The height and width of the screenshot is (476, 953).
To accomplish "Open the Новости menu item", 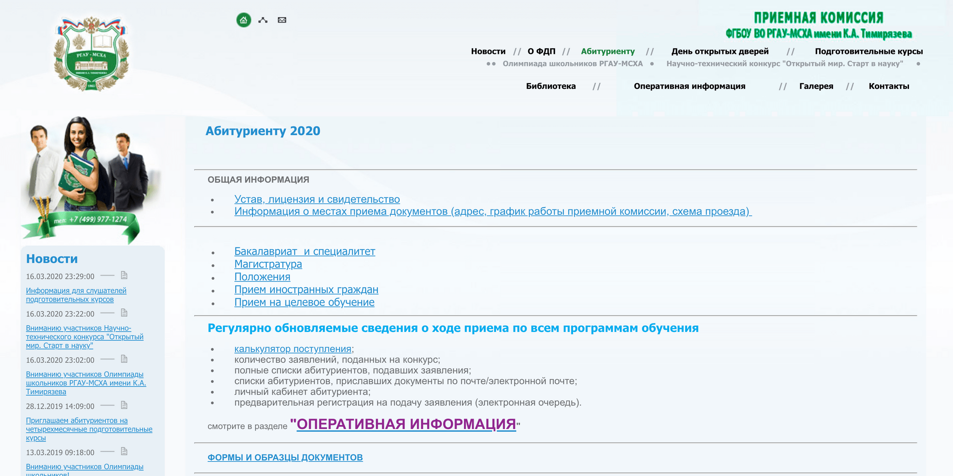I will pyautogui.click(x=488, y=51).
